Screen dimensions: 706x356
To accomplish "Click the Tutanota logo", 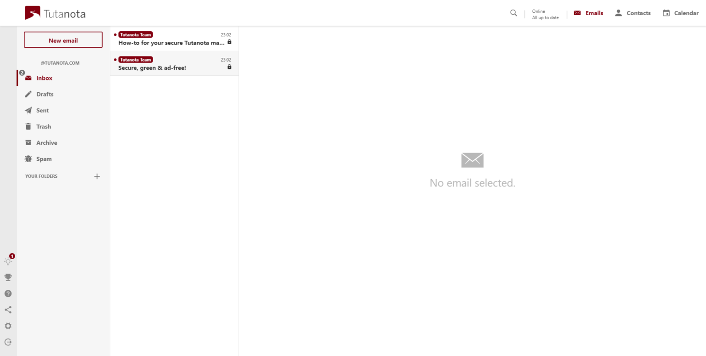I will click(54, 13).
